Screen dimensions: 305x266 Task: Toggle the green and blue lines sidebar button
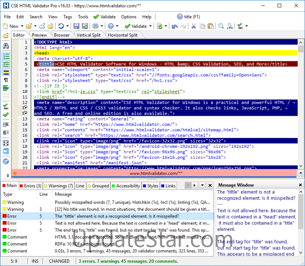click(6, 88)
